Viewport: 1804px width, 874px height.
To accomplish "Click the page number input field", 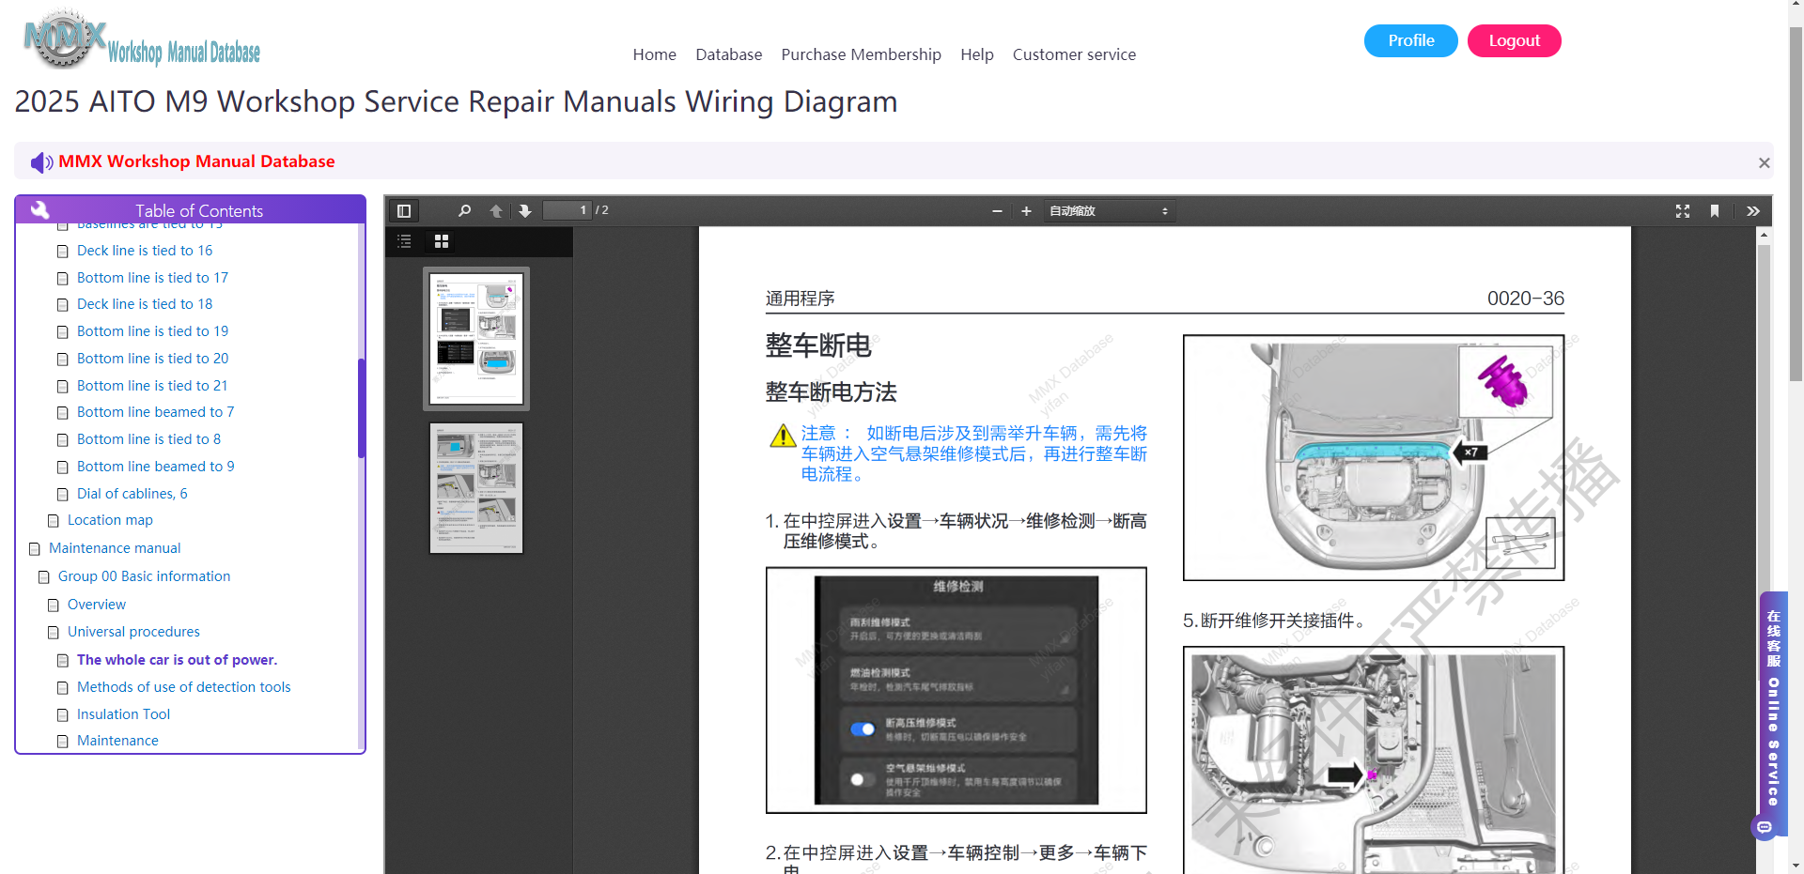I will (x=568, y=210).
